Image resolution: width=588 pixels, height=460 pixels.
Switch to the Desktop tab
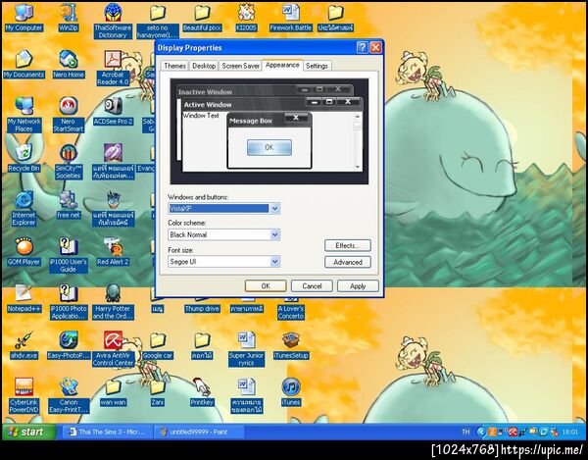[x=204, y=66]
